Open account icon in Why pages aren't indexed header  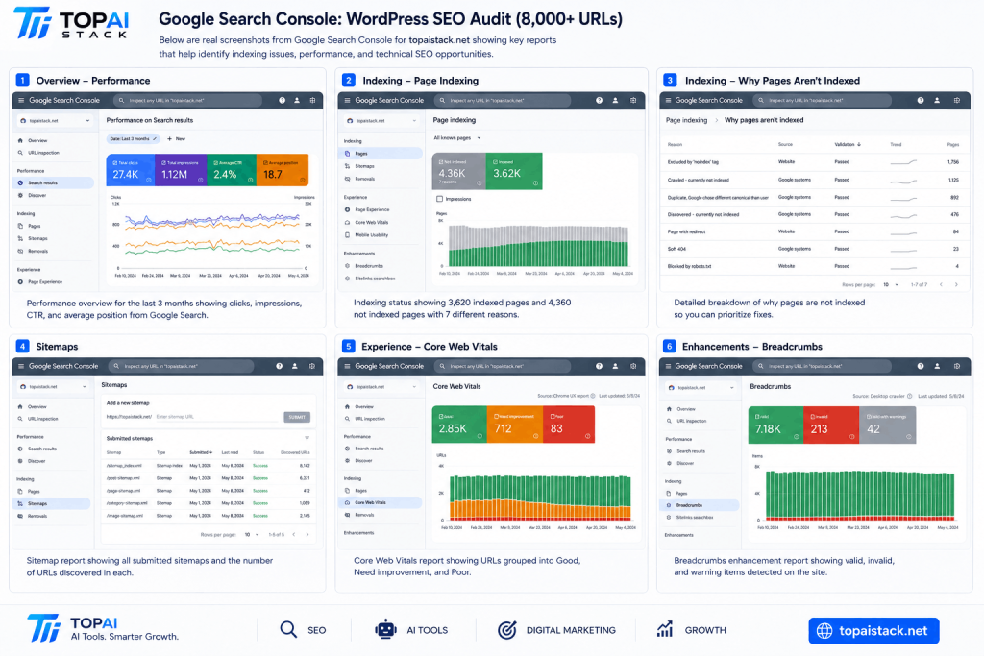937,100
